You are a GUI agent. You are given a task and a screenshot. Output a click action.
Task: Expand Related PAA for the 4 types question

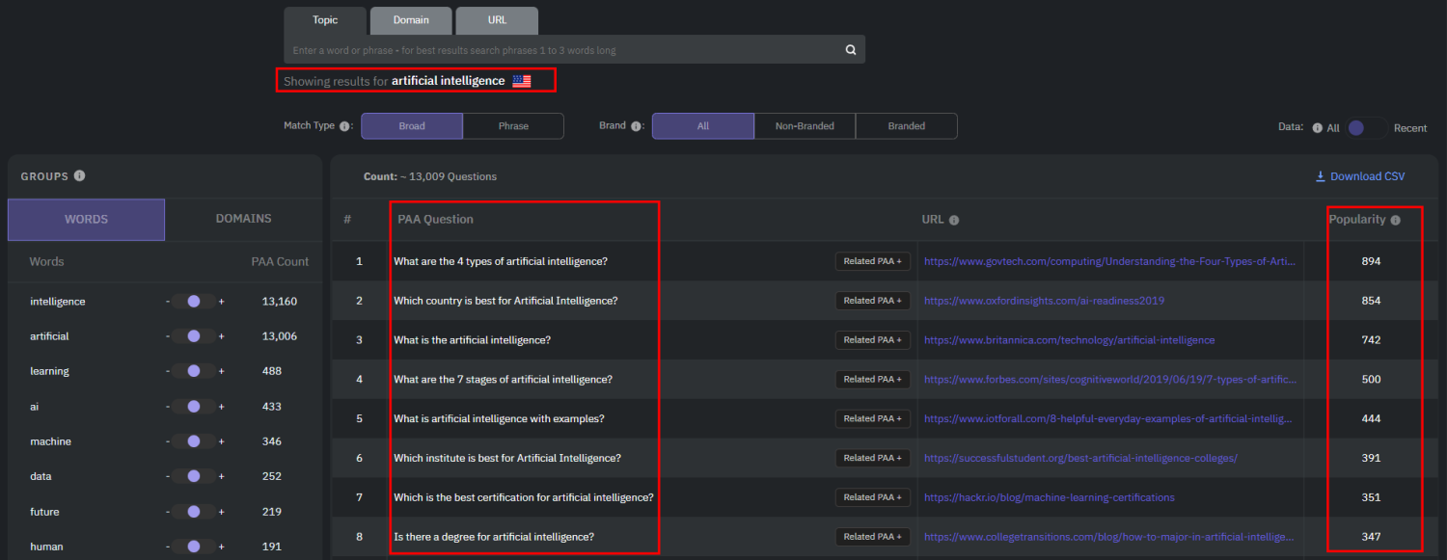point(872,260)
